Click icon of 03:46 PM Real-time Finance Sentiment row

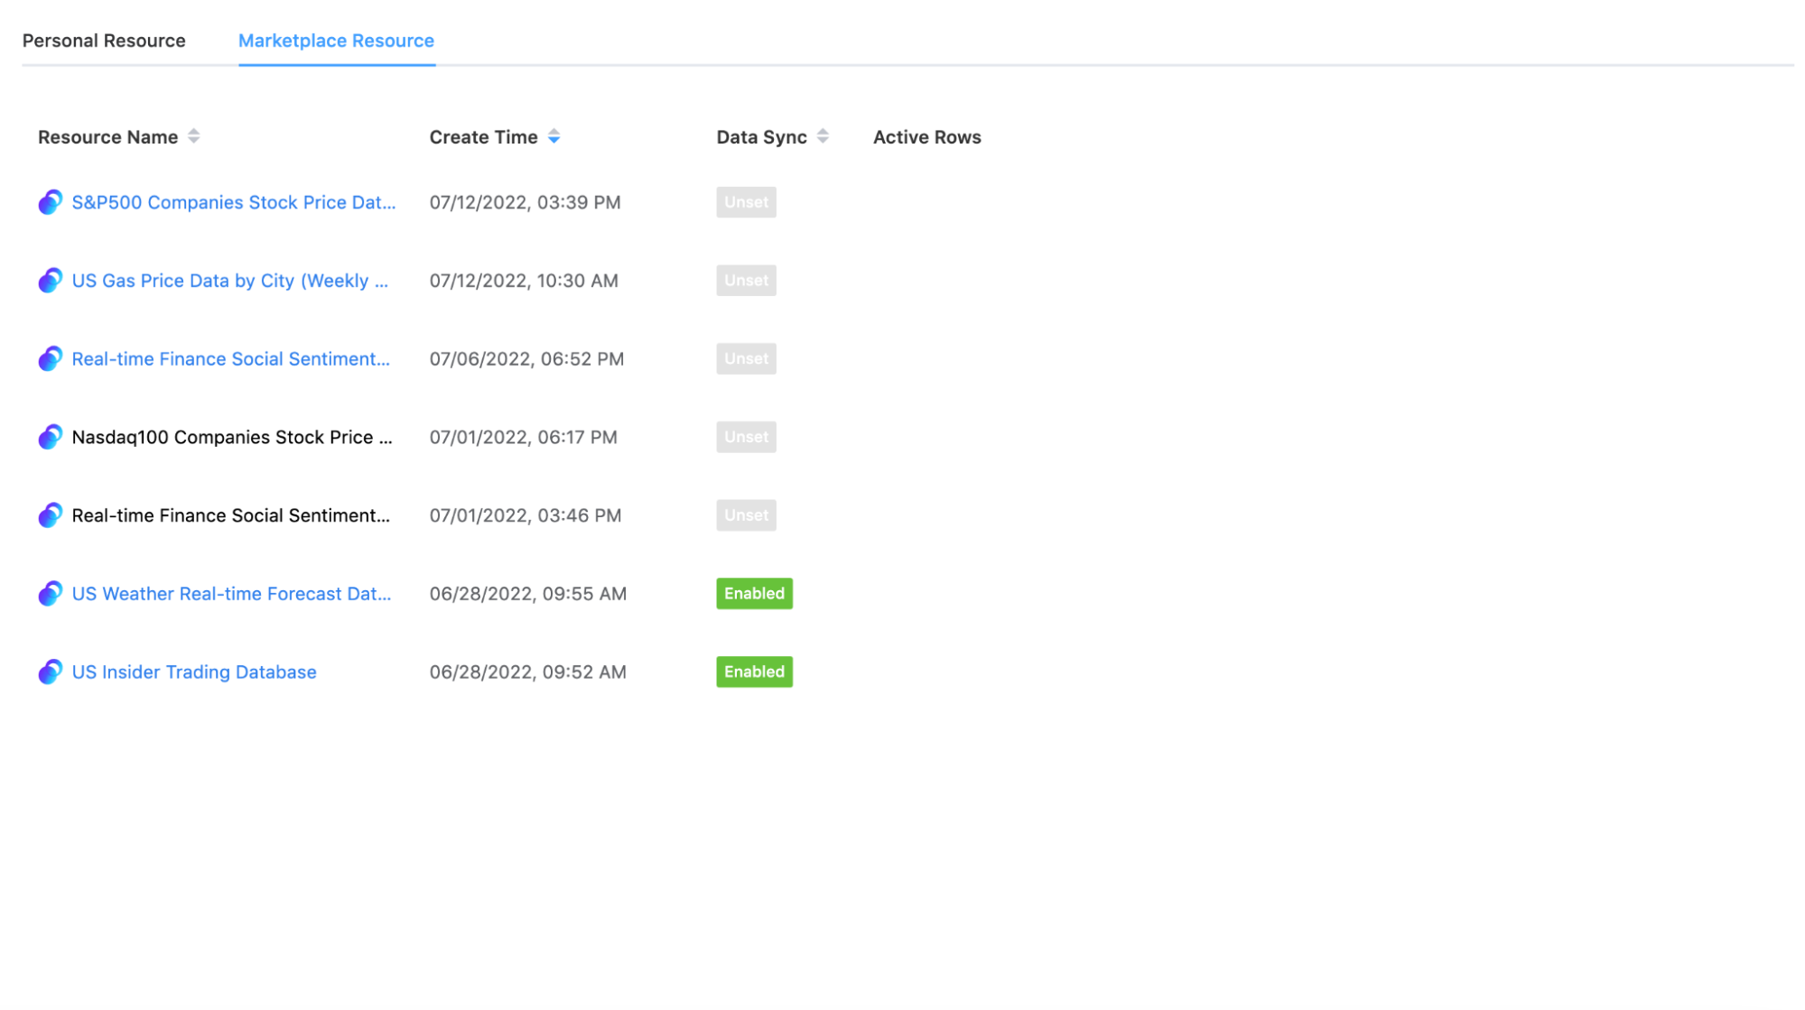50,515
